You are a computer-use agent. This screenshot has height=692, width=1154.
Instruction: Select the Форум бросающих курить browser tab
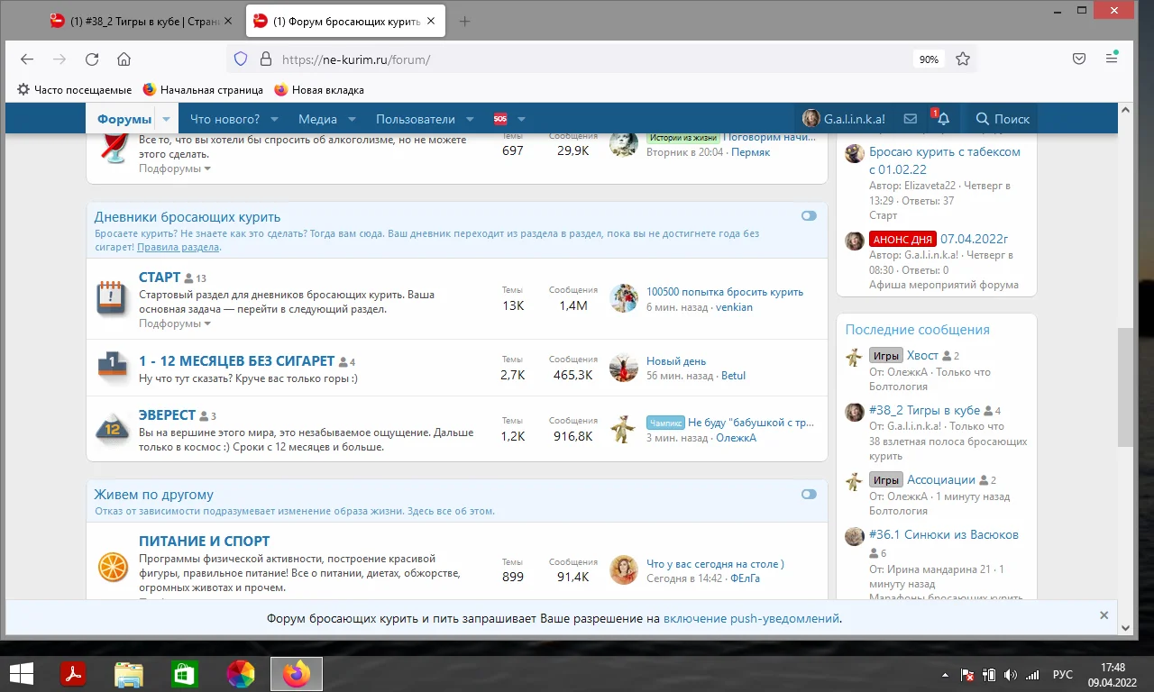coord(344,22)
